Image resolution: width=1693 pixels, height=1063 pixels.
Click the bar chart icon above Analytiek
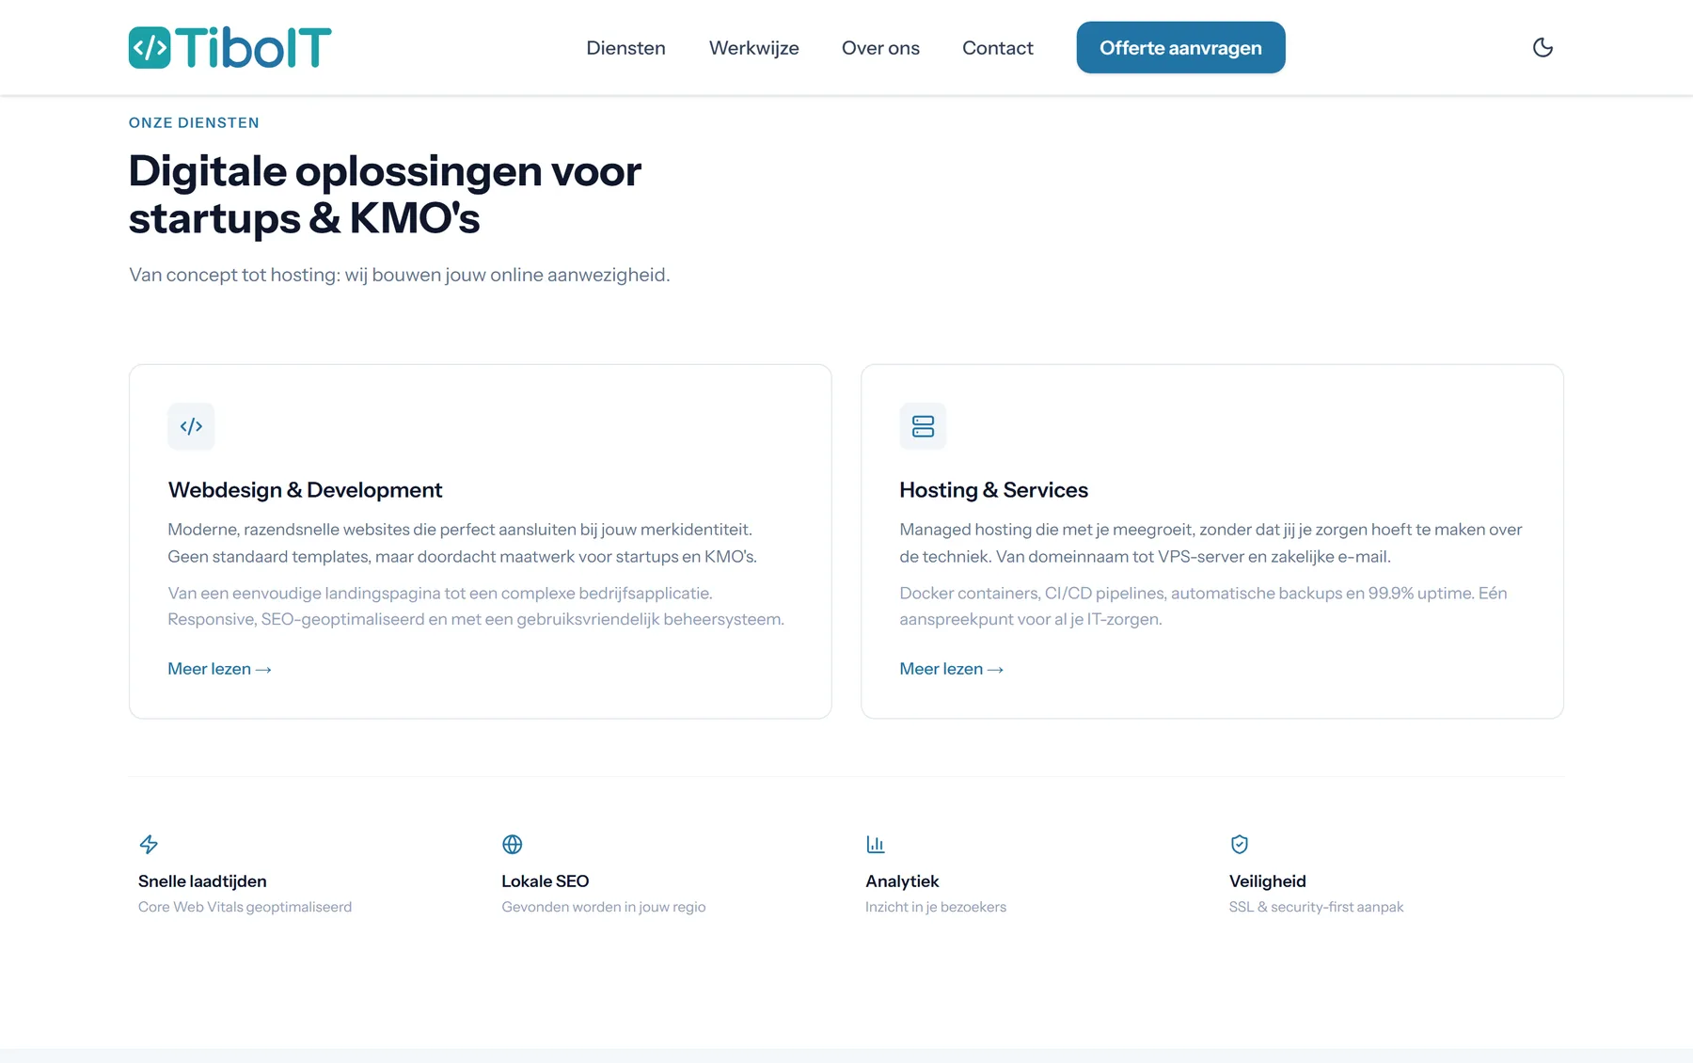point(876,844)
